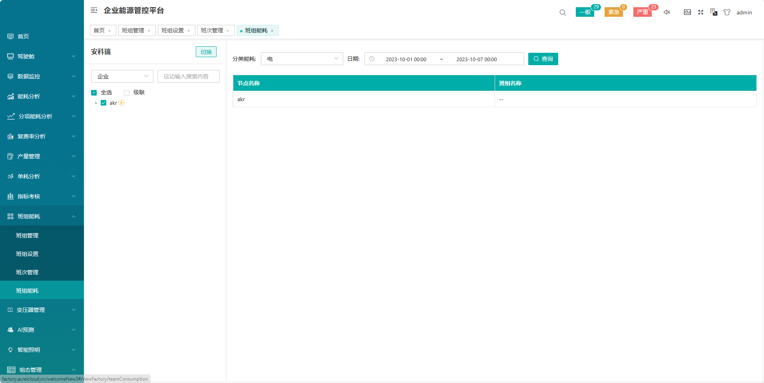This screenshot has height=383, width=764.
Task: Click the 查询 button
Action: (543, 59)
